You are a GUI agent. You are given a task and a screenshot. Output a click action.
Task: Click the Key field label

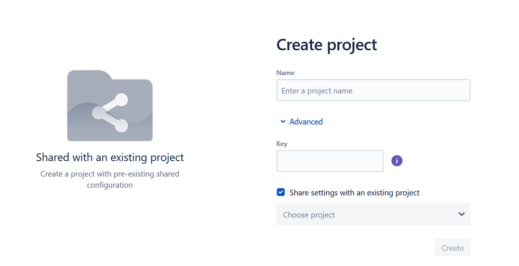click(282, 144)
